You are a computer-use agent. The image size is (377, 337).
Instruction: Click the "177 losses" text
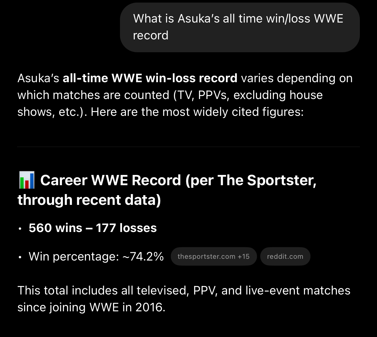point(126,228)
